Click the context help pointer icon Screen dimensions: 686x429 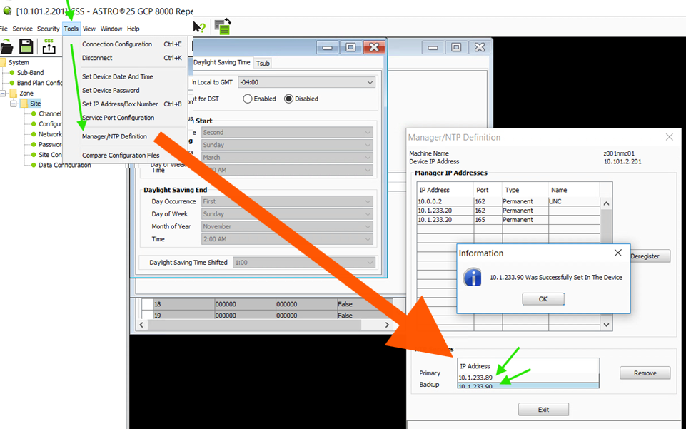click(199, 27)
